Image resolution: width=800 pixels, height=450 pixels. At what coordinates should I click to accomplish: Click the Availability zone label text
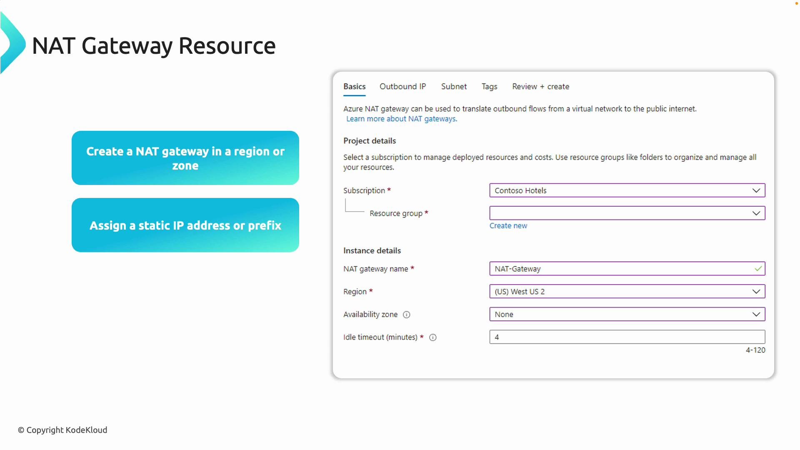[x=370, y=315]
